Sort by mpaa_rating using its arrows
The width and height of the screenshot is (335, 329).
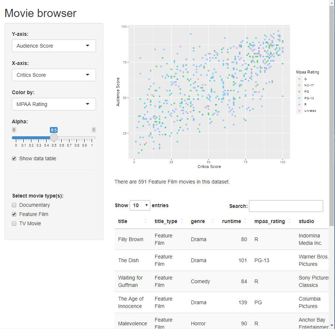coord(289,221)
